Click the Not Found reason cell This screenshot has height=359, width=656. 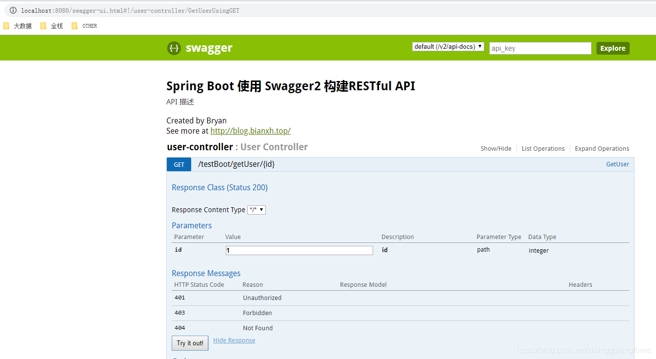(258, 328)
